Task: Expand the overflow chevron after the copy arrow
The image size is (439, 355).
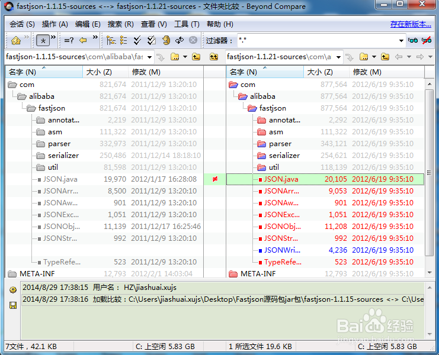Action: [95, 37]
